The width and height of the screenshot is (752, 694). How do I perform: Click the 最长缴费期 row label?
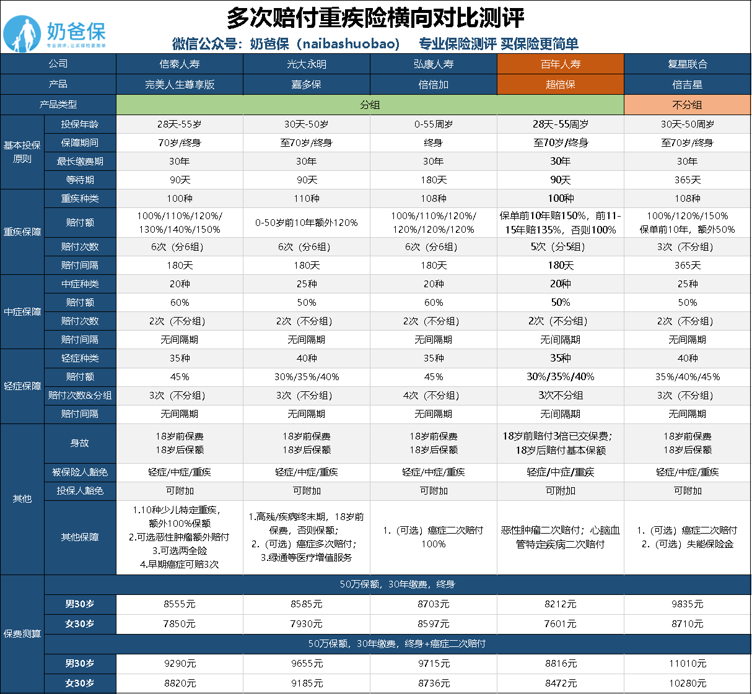tap(80, 162)
